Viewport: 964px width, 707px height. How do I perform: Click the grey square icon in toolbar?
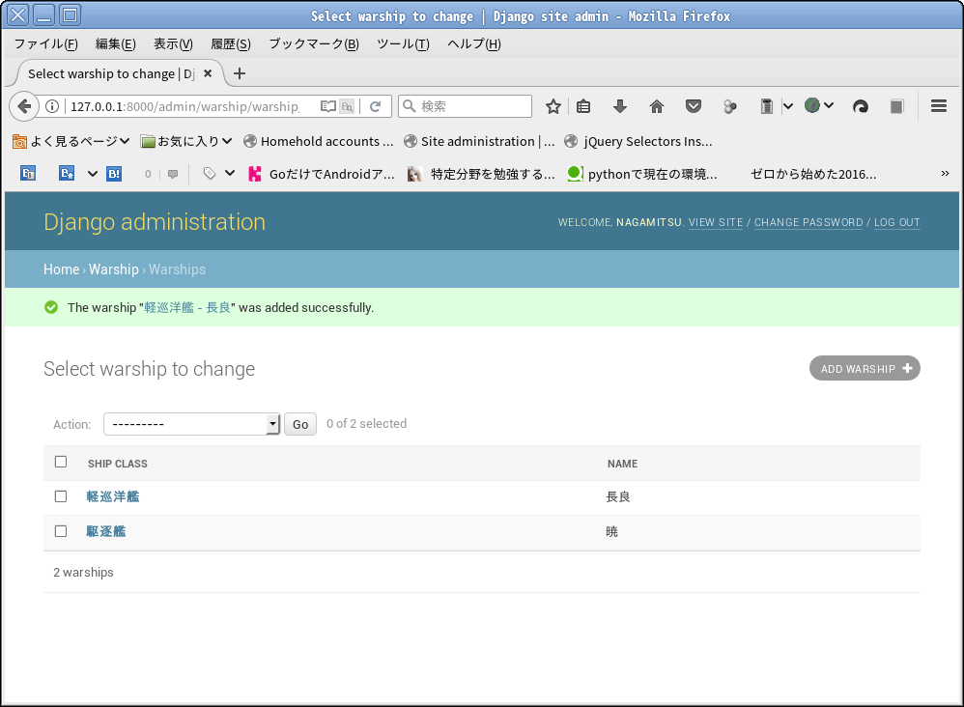pyautogui.click(x=897, y=106)
